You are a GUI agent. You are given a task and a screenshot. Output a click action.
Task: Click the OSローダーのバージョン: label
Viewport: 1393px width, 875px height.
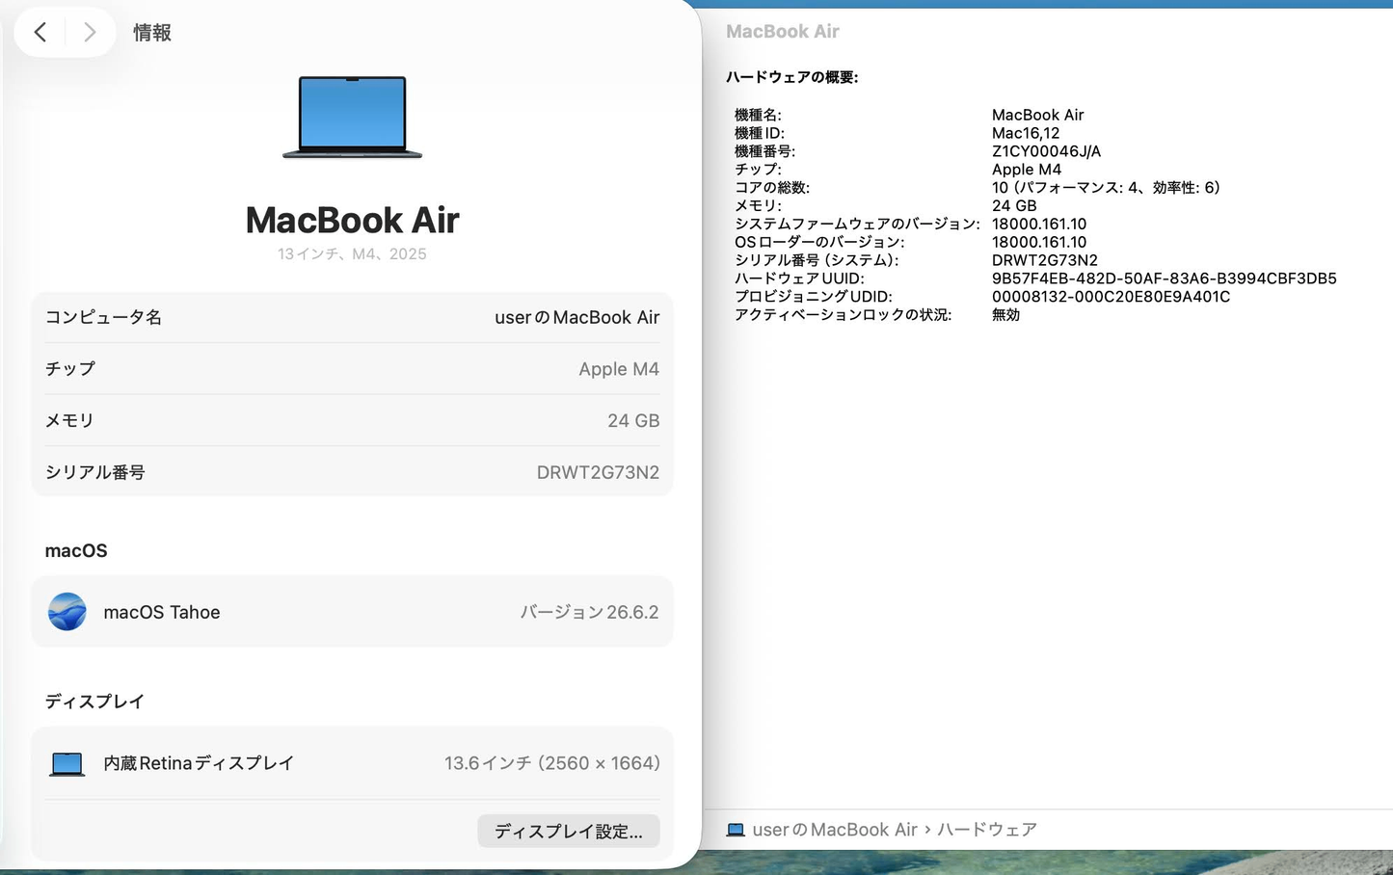(819, 242)
